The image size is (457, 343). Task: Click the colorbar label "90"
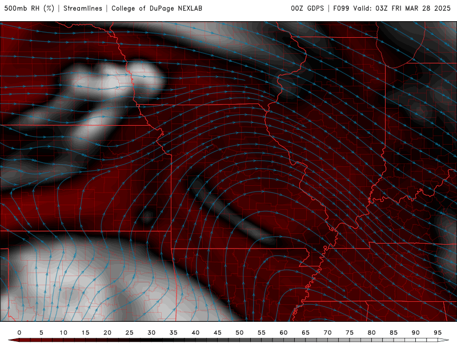point(415,333)
